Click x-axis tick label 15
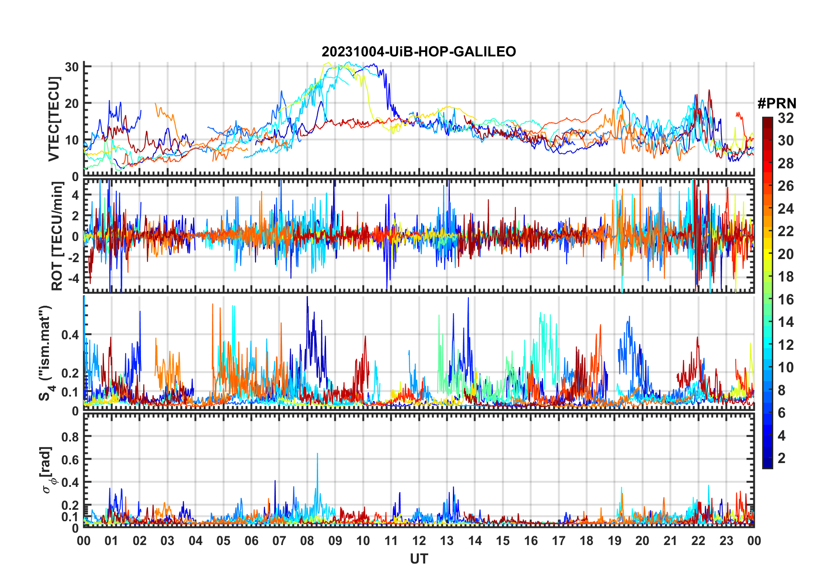 (503, 541)
